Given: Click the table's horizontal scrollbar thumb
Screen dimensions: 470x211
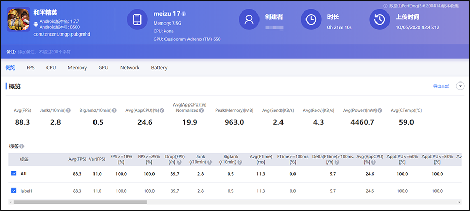Looking at the screenshot, I should coord(78,202).
